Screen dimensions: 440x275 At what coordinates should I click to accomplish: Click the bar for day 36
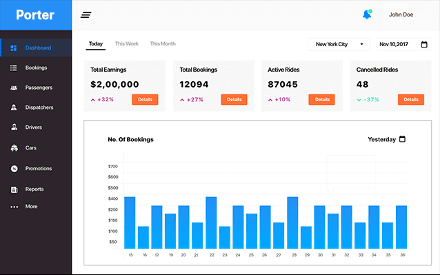401,227
